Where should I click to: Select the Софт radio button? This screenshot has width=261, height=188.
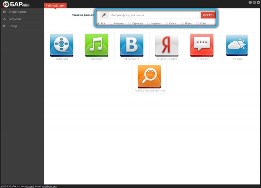[x=197, y=23]
